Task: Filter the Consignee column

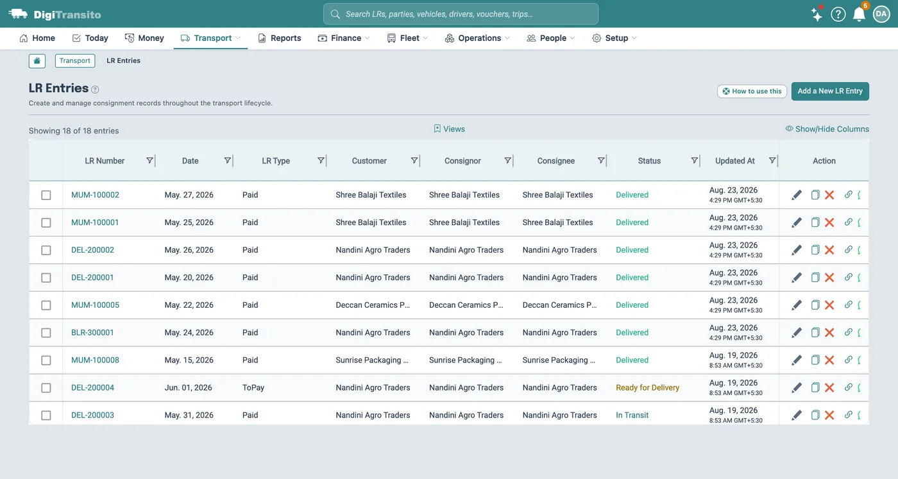Action: pos(601,160)
